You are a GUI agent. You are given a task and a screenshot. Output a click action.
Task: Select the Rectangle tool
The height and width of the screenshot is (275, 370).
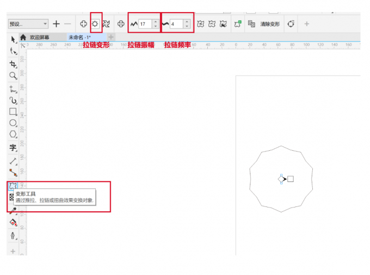click(x=13, y=112)
